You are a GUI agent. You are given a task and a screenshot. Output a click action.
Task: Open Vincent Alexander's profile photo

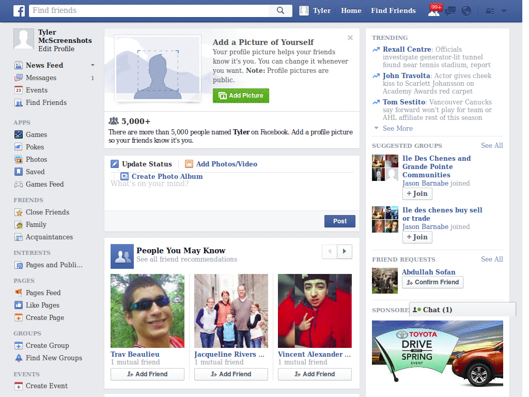(x=315, y=311)
